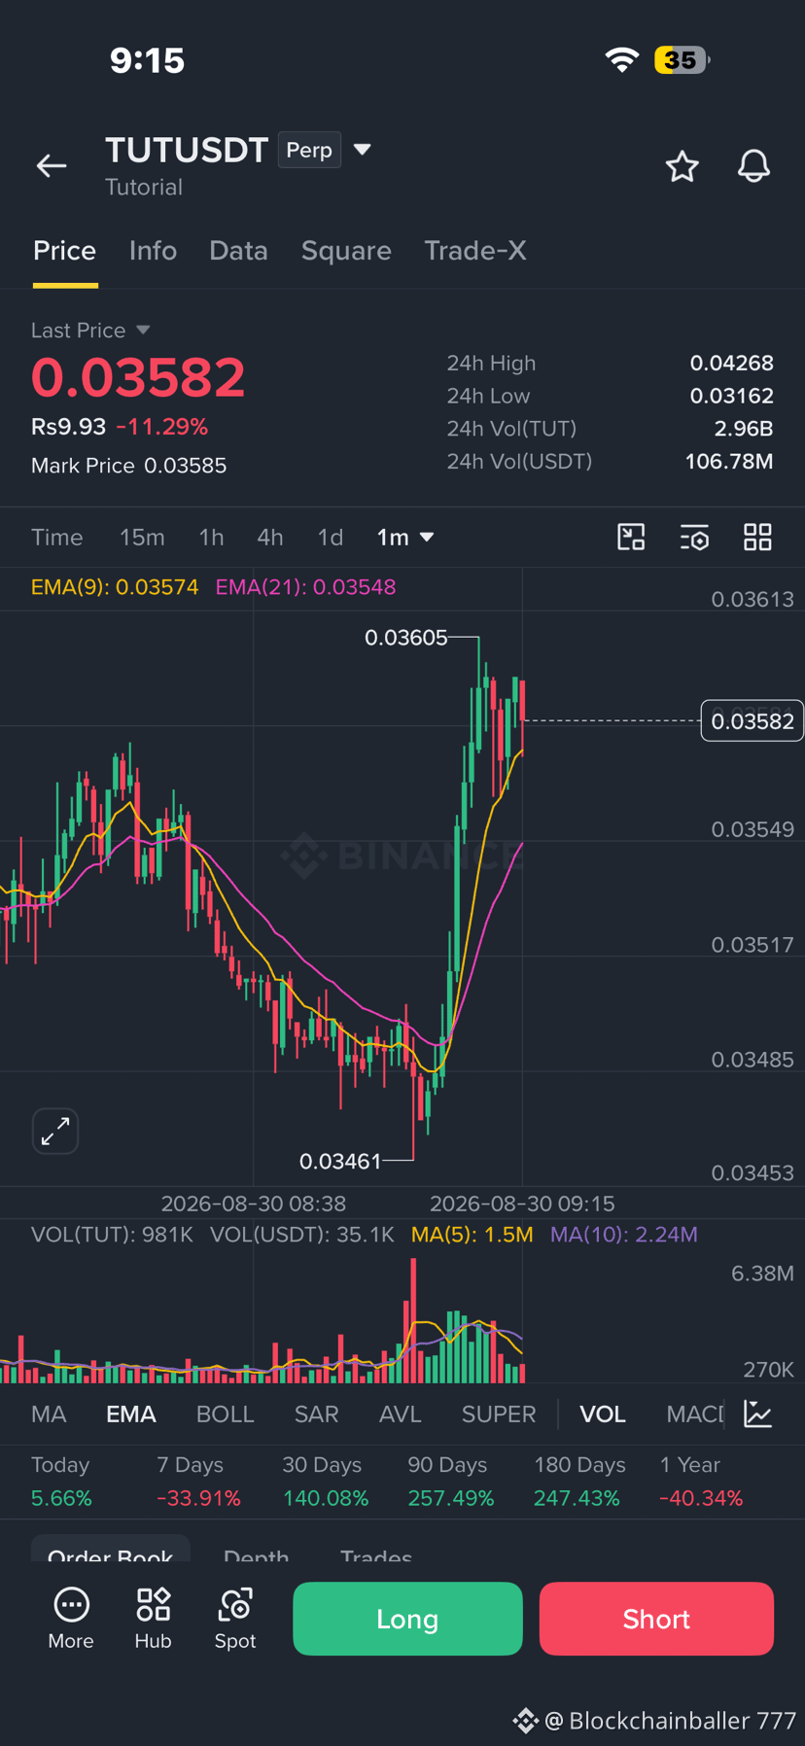The image size is (805, 1746).
Task: Tap the 24h Vol(USDT) 106.78M value
Action: click(729, 461)
